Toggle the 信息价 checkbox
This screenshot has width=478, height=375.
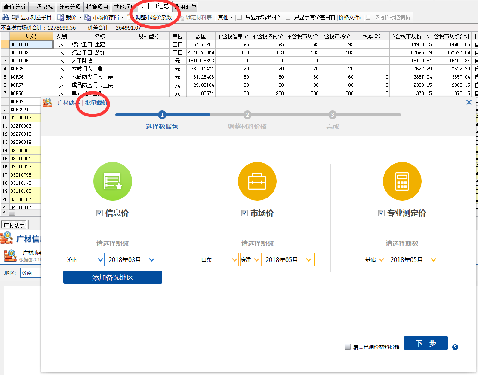point(99,213)
